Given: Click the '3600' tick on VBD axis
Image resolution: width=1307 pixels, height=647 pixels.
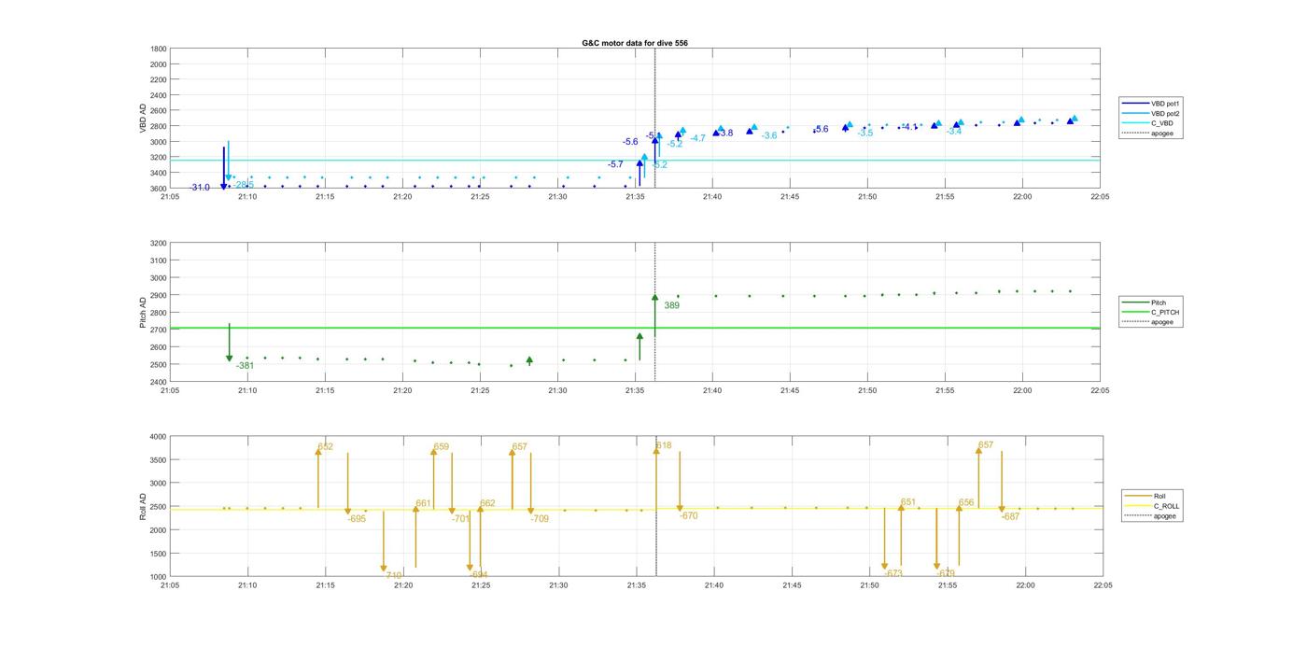Looking at the screenshot, I should [x=159, y=189].
